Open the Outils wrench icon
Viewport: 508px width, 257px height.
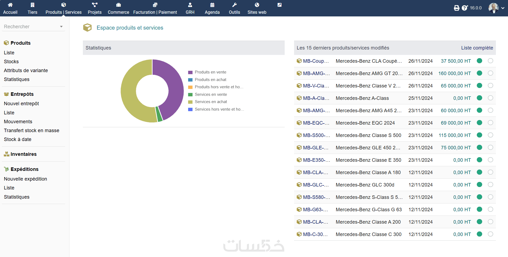234,5
